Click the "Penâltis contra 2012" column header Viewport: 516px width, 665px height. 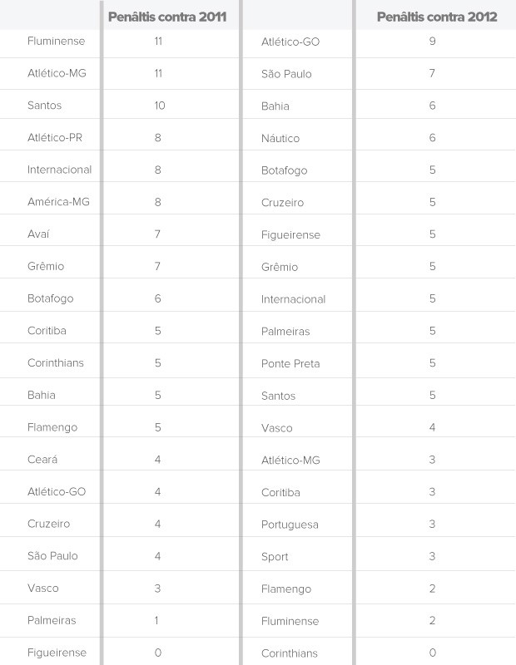tap(437, 17)
